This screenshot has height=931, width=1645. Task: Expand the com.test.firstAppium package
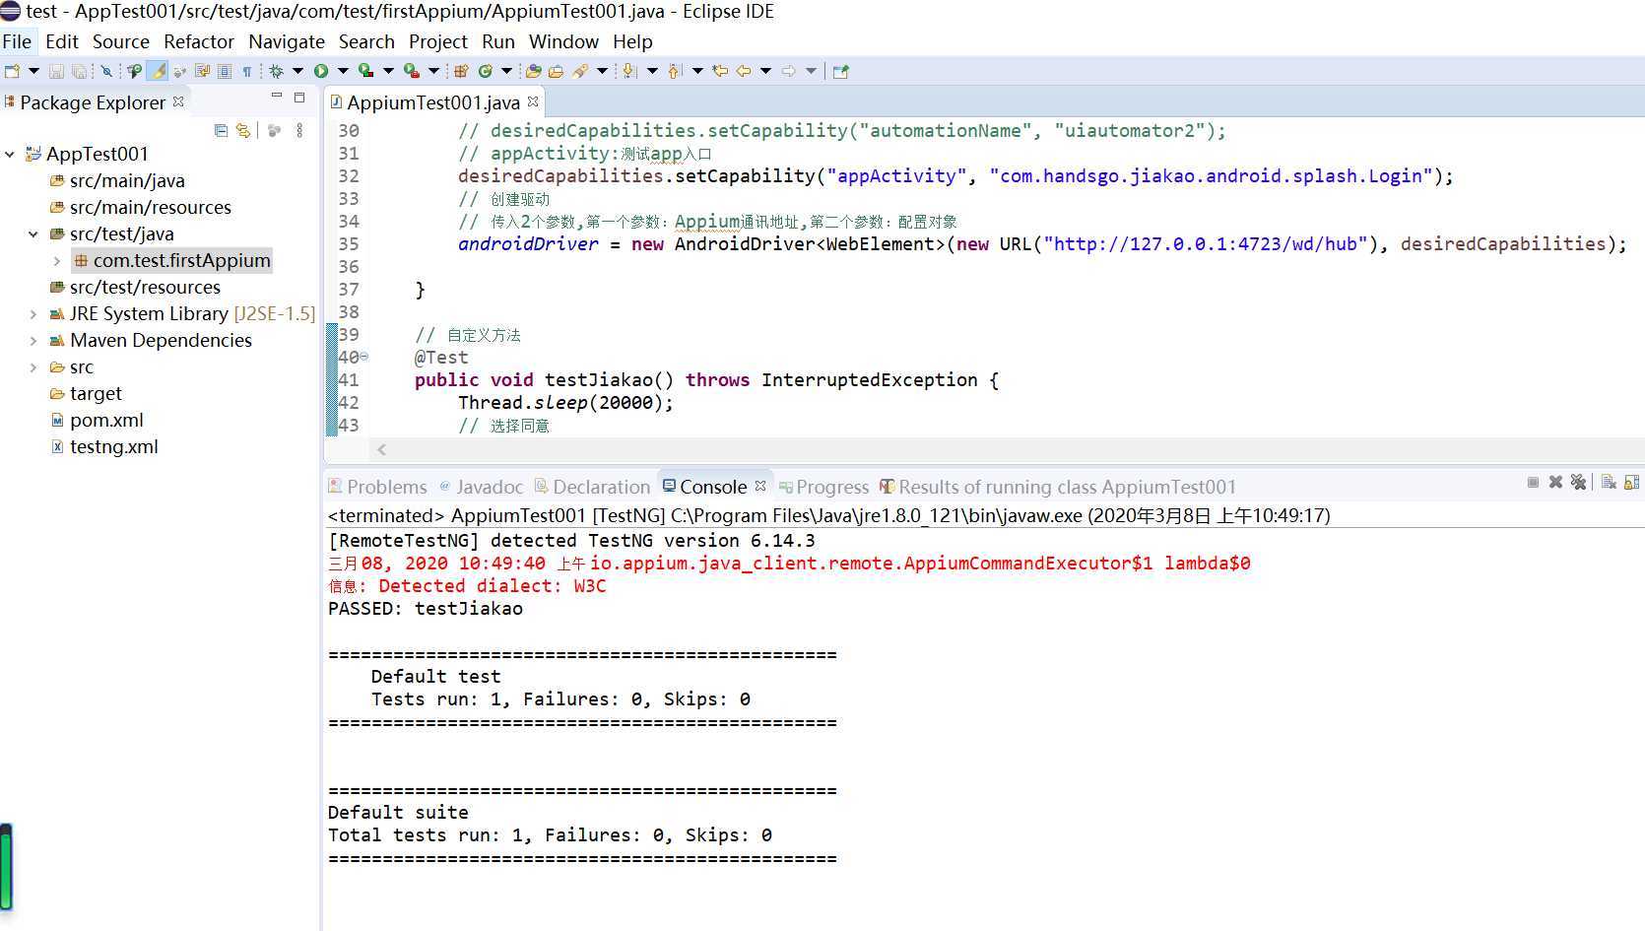[57, 260]
